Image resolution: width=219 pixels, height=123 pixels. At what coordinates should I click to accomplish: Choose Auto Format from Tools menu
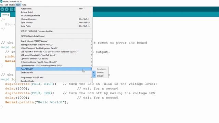[54, 9]
